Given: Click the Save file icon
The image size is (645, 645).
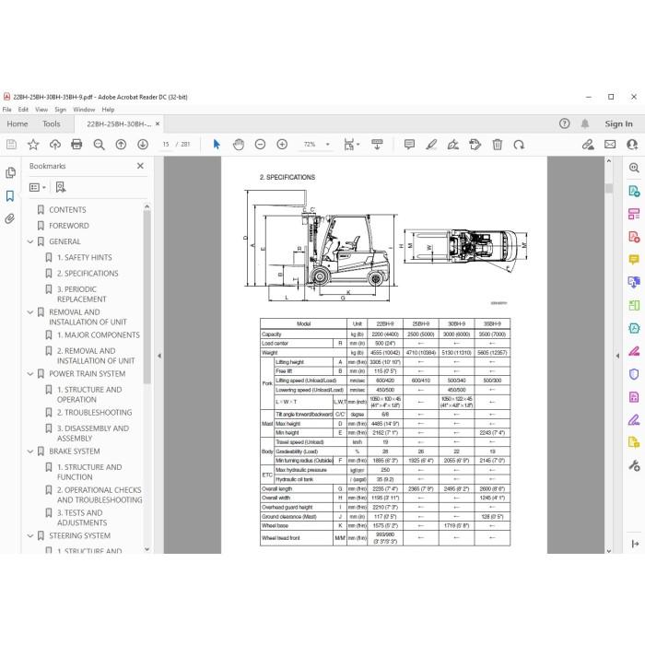Looking at the screenshot, I should tap(11, 145).
